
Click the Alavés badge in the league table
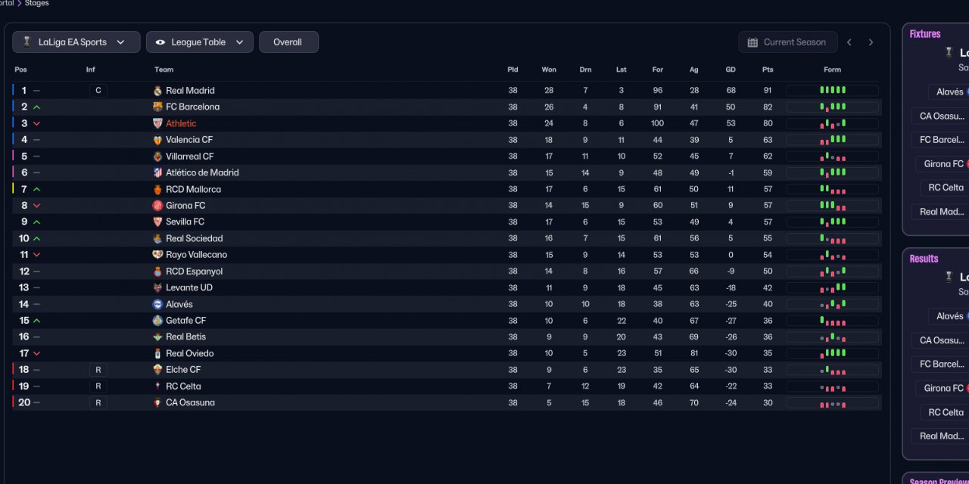click(x=157, y=304)
